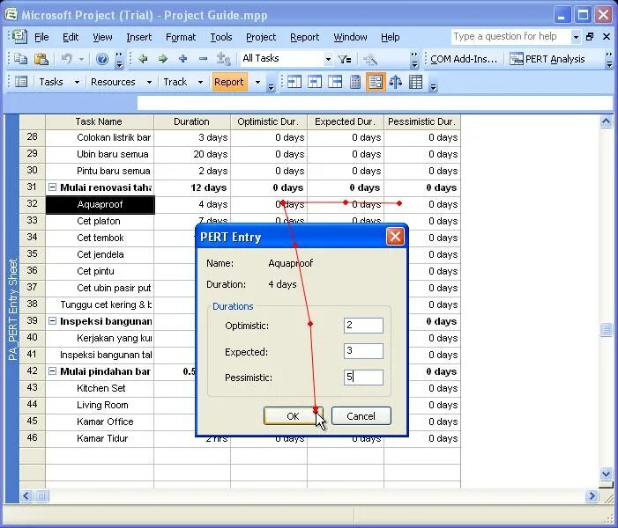Image resolution: width=618 pixels, height=528 pixels.
Task: Click the PERT Entry Sheet grid icon
Action: [x=416, y=82]
